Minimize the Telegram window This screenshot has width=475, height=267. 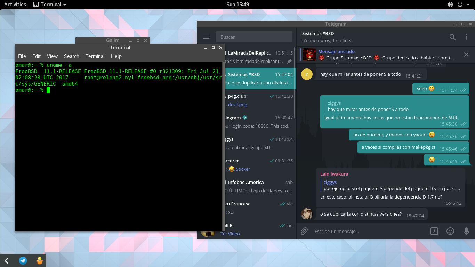(x=455, y=24)
